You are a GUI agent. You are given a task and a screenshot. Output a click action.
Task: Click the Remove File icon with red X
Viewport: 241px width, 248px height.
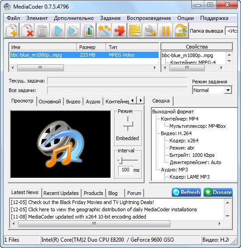point(27,30)
